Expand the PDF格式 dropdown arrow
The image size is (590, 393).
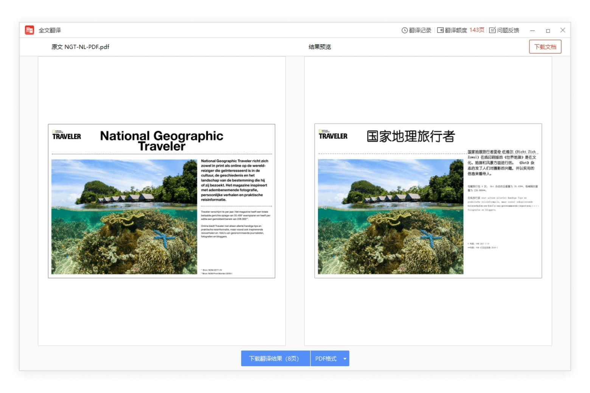tap(345, 359)
